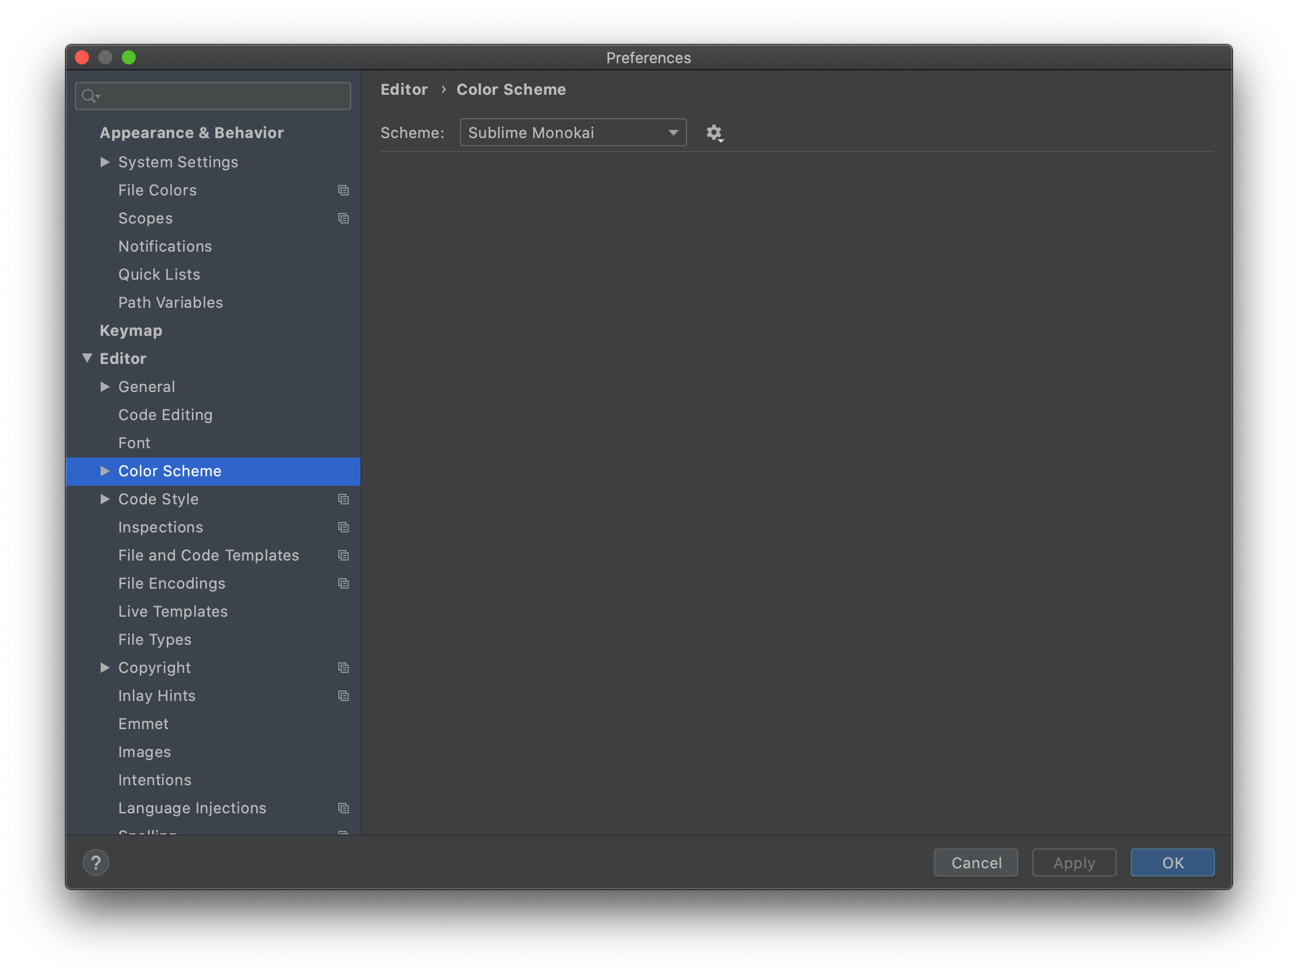Image resolution: width=1298 pixels, height=976 pixels.
Task: Click project-level icon beside Scopes
Action: (x=344, y=218)
